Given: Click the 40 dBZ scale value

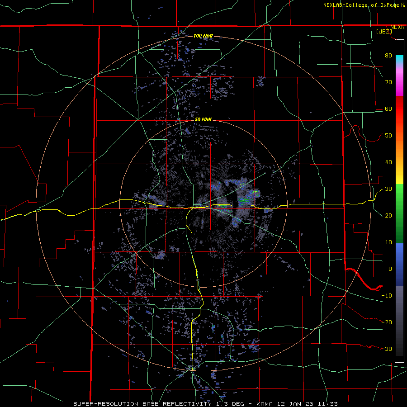Looking at the screenshot, I should point(388,162).
